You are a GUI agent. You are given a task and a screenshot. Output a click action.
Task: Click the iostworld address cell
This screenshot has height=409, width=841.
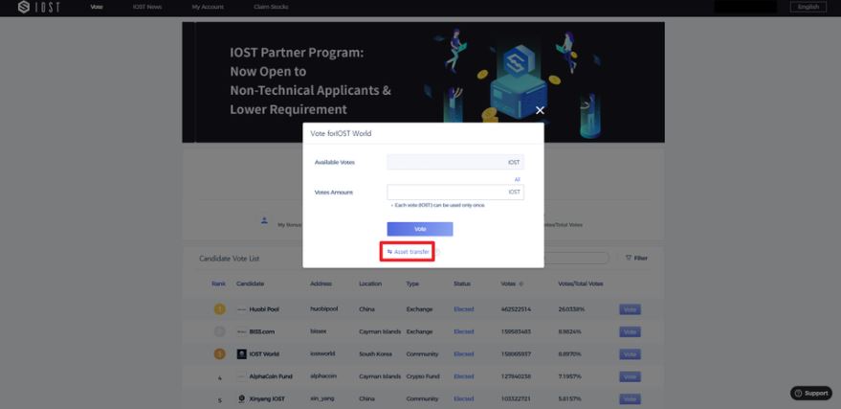tap(322, 354)
